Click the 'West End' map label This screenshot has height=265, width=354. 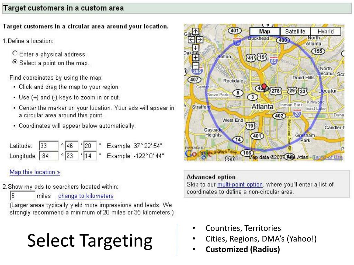click(x=233, y=120)
